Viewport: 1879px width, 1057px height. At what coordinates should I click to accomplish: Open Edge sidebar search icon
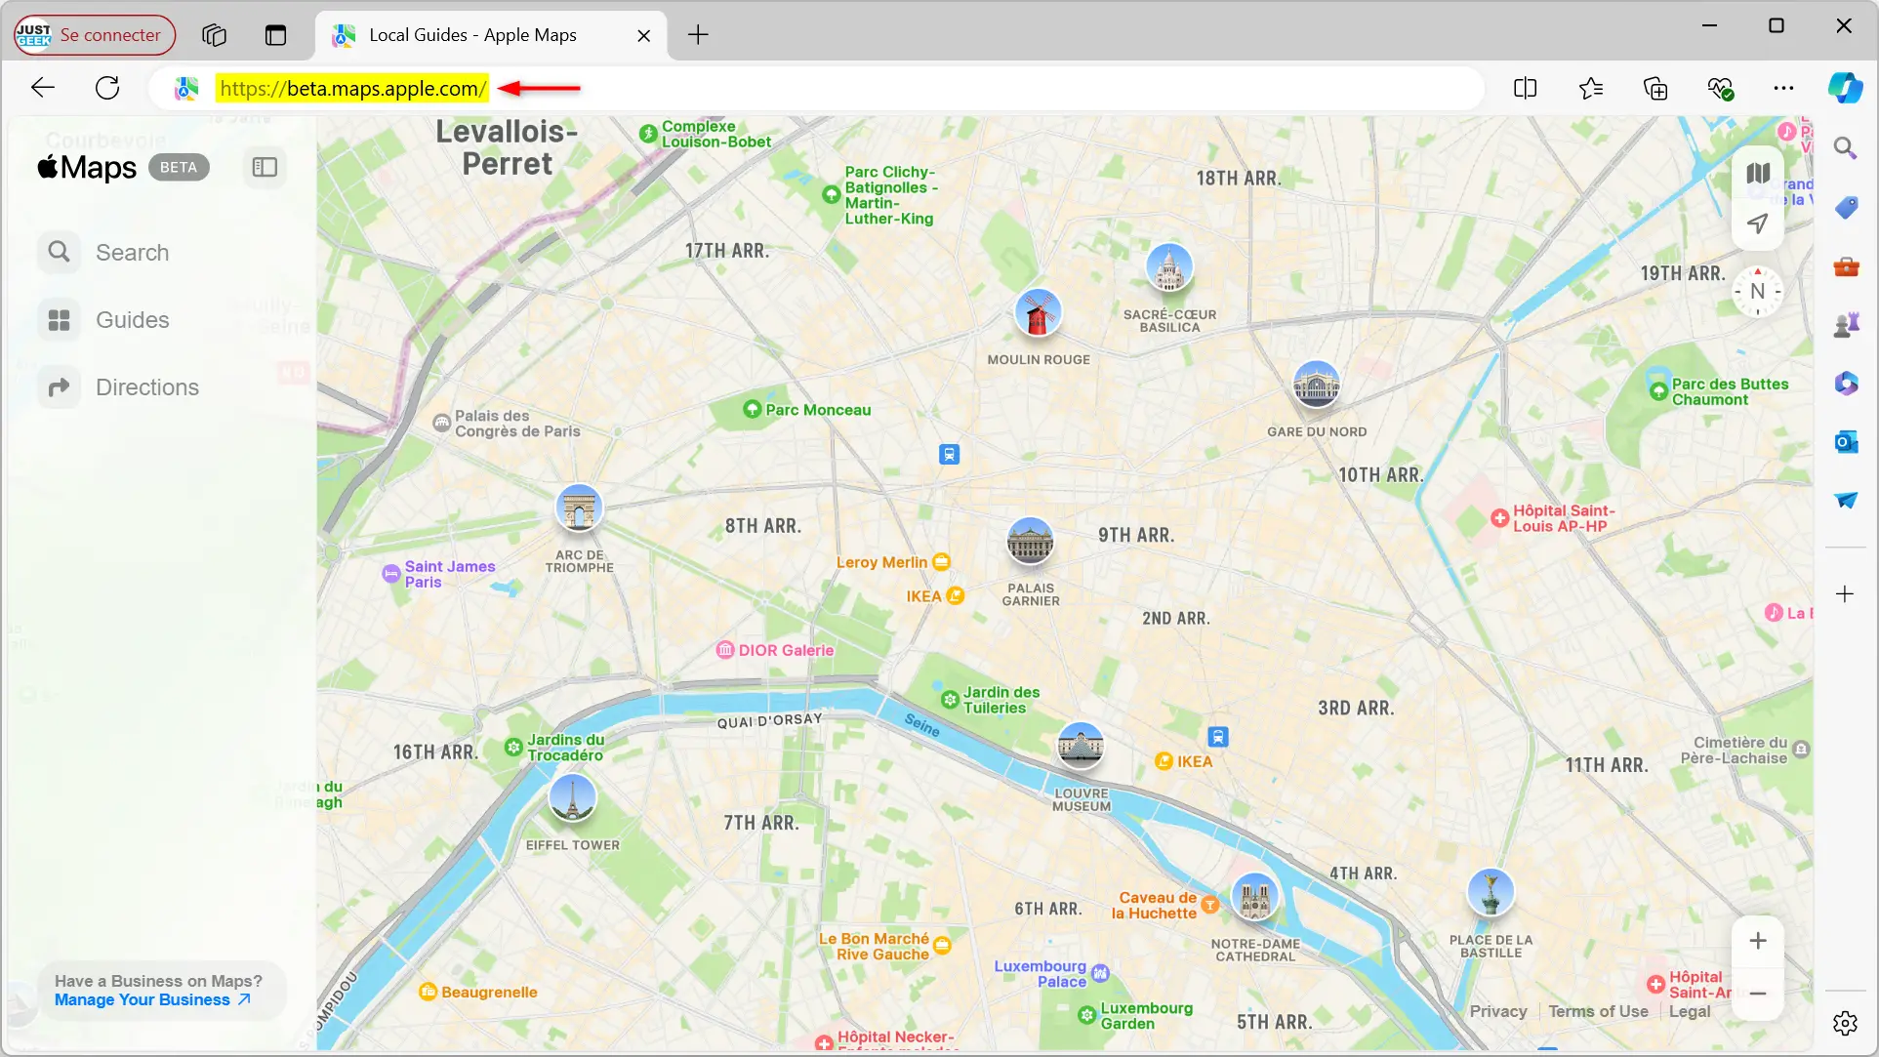pyautogui.click(x=1845, y=147)
